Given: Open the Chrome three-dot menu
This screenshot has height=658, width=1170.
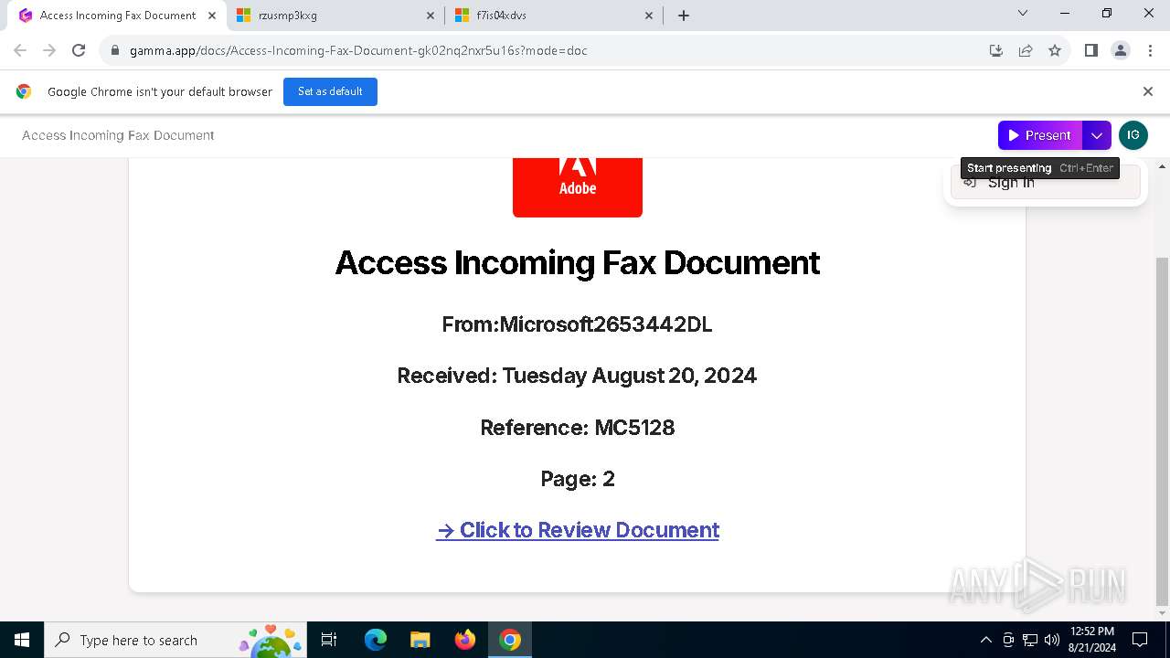Looking at the screenshot, I should [1150, 50].
